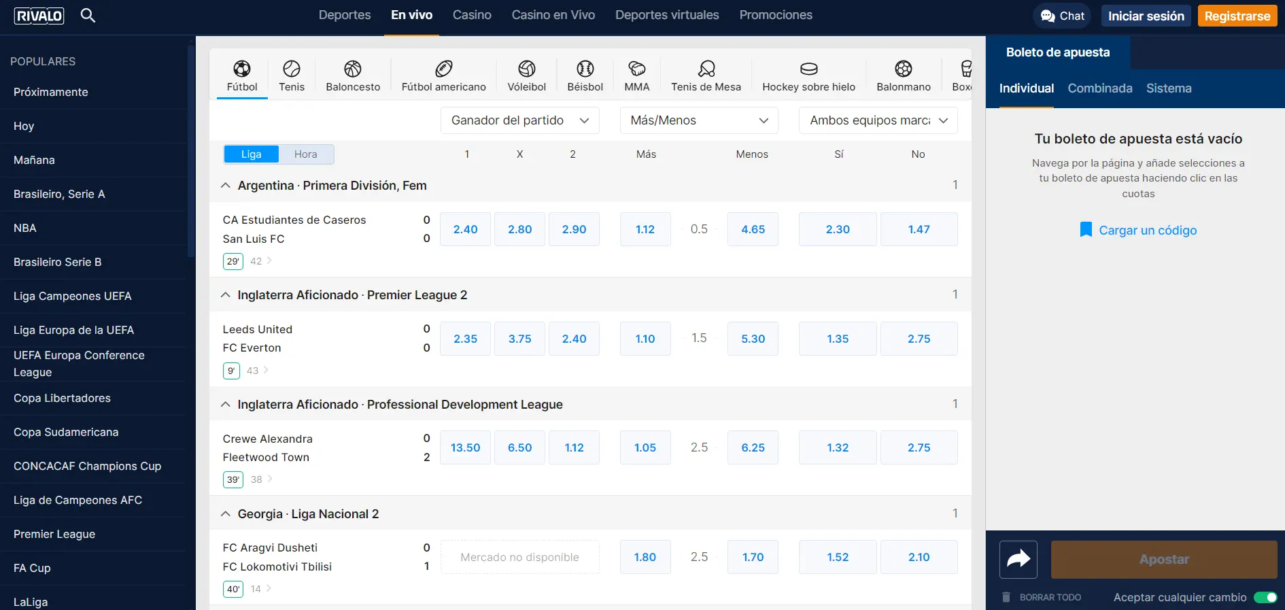Click the bookmark icon beside Cargar un código
Image resolution: width=1285 pixels, height=610 pixels.
click(x=1086, y=230)
